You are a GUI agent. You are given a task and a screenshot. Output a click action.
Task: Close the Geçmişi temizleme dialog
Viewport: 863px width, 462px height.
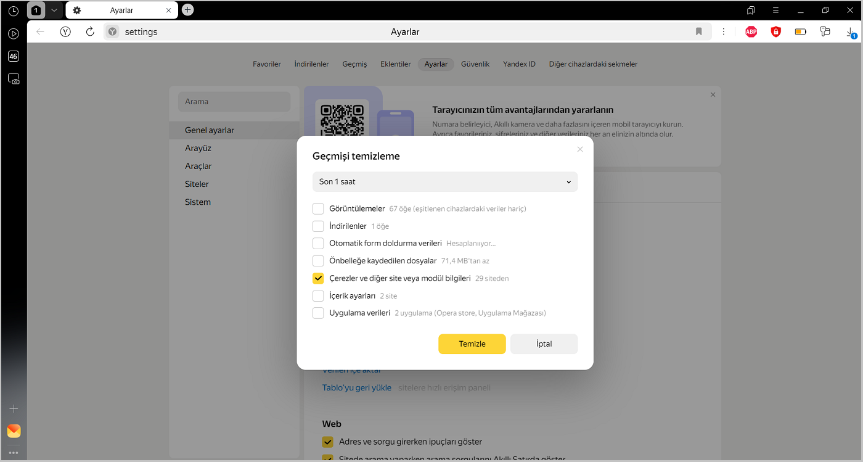(x=579, y=149)
